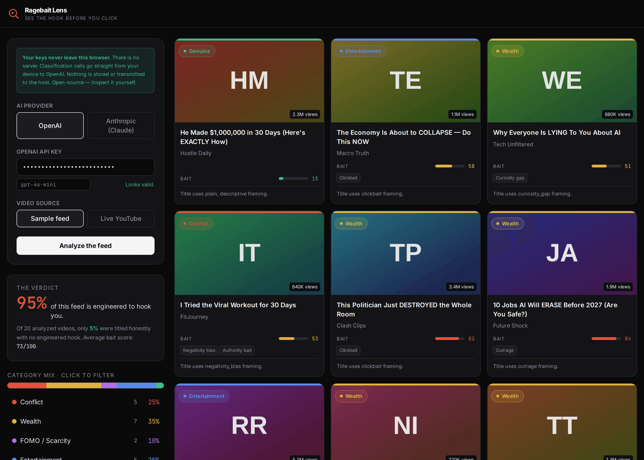Choose Live YouTube video source
This screenshot has height=460, width=644.
pyautogui.click(x=121, y=219)
